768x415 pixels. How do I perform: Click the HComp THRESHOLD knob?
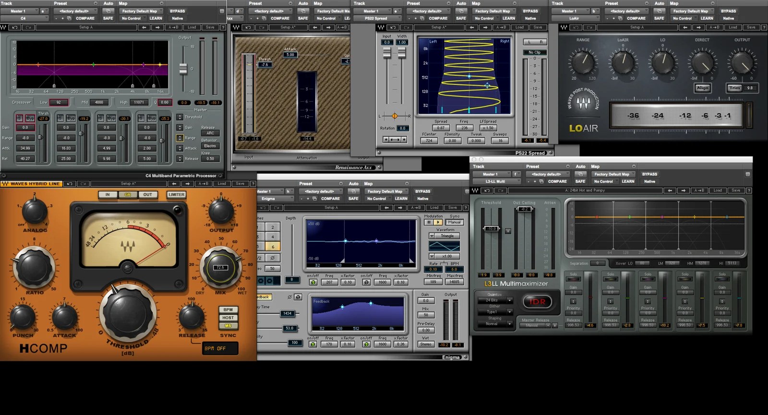(128, 313)
